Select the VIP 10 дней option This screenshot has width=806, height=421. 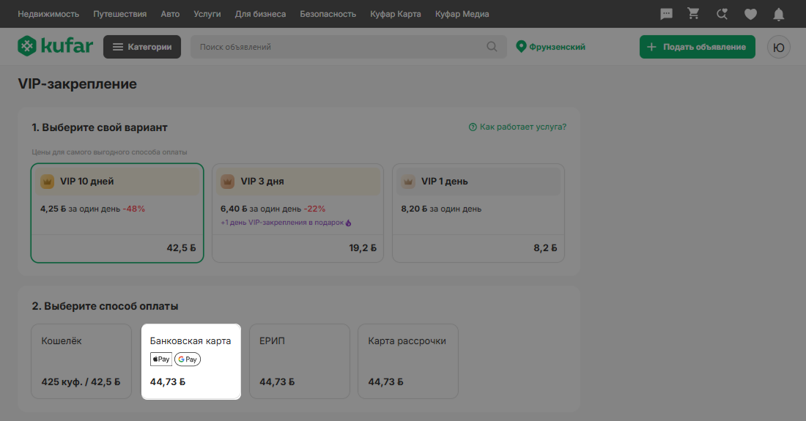(x=117, y=213)
